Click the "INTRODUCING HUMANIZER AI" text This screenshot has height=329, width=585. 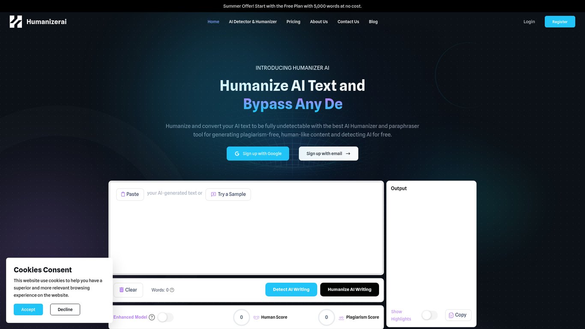[292, 68]
